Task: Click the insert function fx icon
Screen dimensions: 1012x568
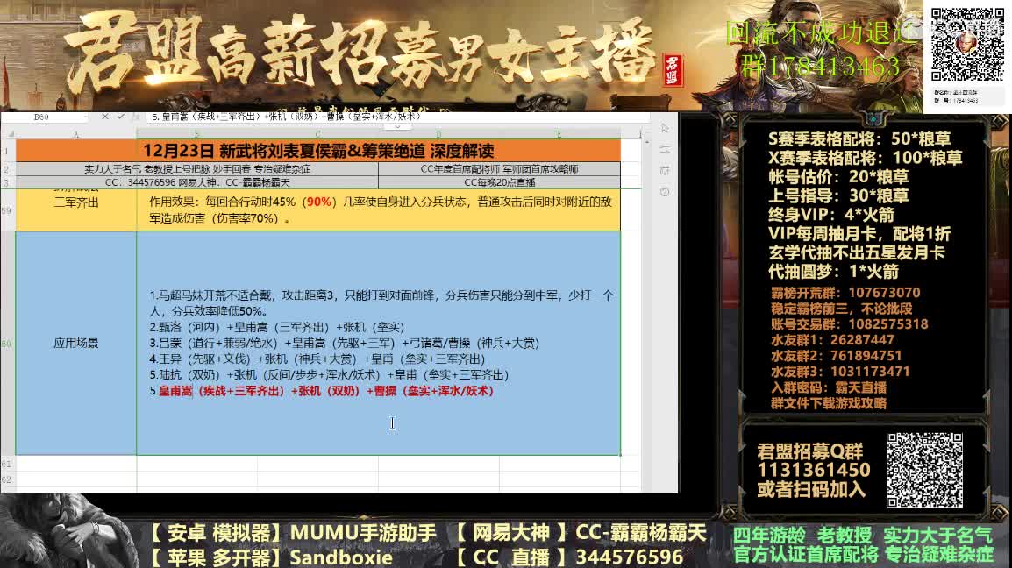Action: [136, 117]
